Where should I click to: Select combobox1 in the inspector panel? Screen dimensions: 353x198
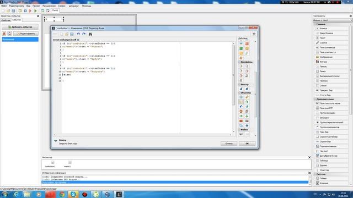pyautogui.click(x=50, y=164)
